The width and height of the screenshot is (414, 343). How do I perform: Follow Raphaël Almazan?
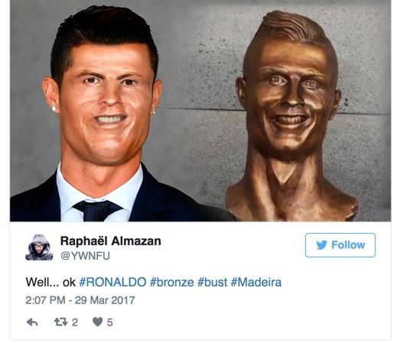[x=341, y=245]
